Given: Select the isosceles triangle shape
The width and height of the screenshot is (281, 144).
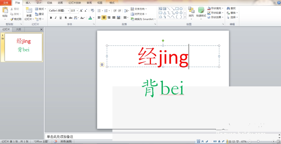Looking at the screenshot, I should coord(164,13).
